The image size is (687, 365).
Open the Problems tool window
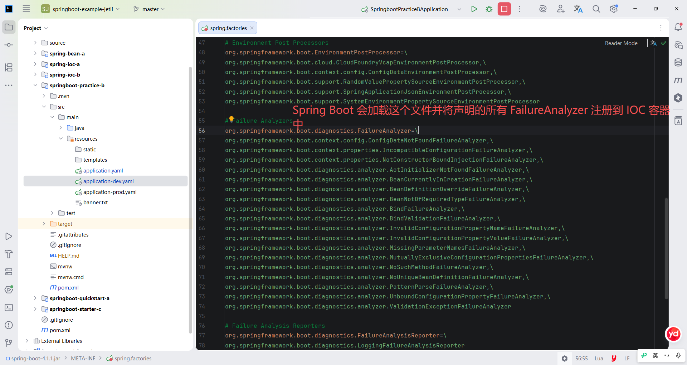pyautogui.click(x=9, y=325)
